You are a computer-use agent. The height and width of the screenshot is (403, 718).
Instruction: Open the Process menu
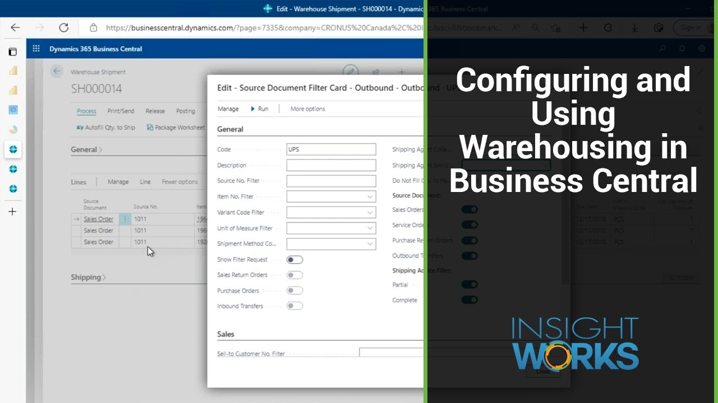(x=86, y=111)
